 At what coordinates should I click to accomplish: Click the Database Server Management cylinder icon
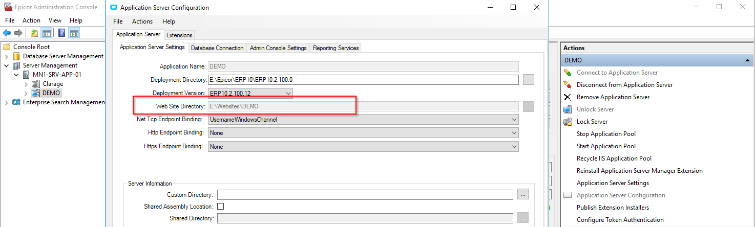tap(16, 56)
